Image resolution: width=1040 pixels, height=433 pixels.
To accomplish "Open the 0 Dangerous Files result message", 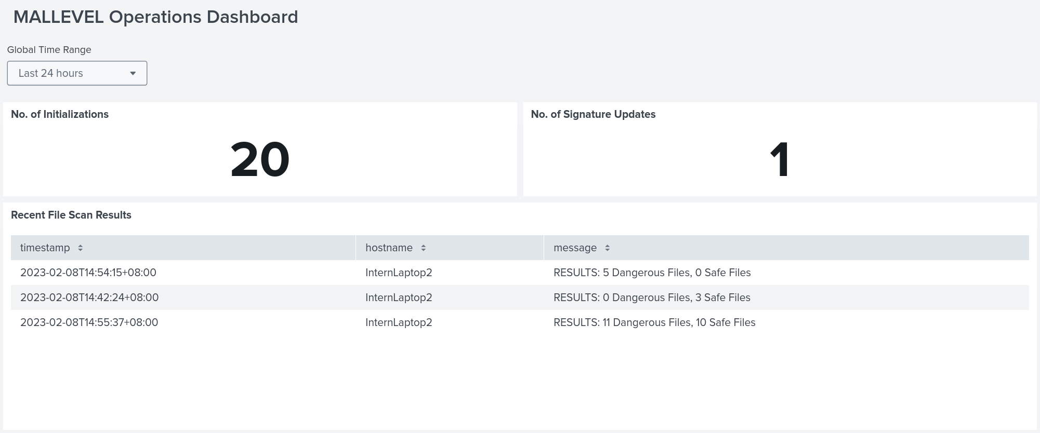I will 652,297.
